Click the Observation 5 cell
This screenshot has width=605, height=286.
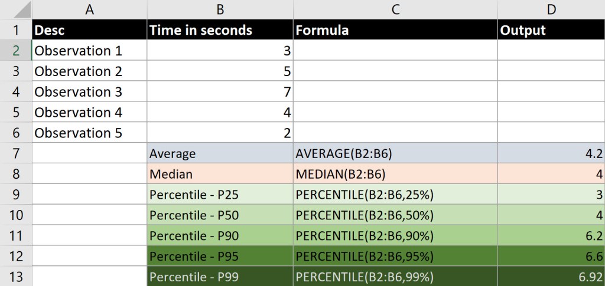point(89,133)
